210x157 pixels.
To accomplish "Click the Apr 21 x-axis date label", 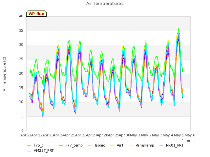I will [x=26, y=135].
